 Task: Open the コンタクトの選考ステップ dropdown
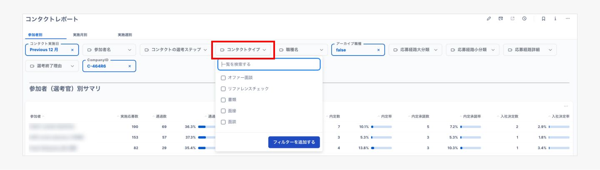pyautogui.click(x=176, y=50)
